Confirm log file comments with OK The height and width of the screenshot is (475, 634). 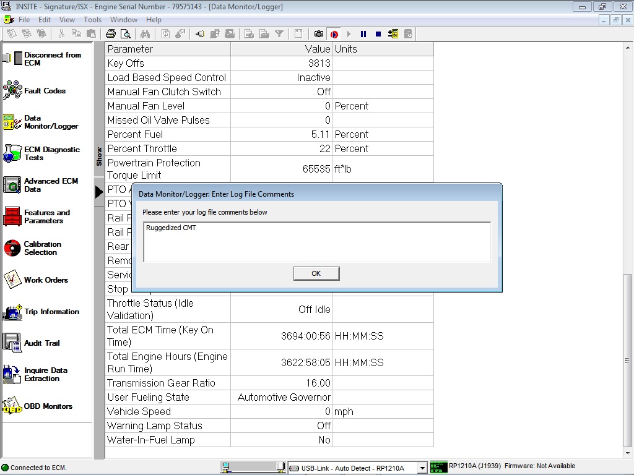click(316, 273)
